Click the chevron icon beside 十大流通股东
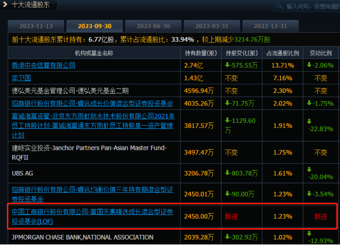 [x=5, y=4]
